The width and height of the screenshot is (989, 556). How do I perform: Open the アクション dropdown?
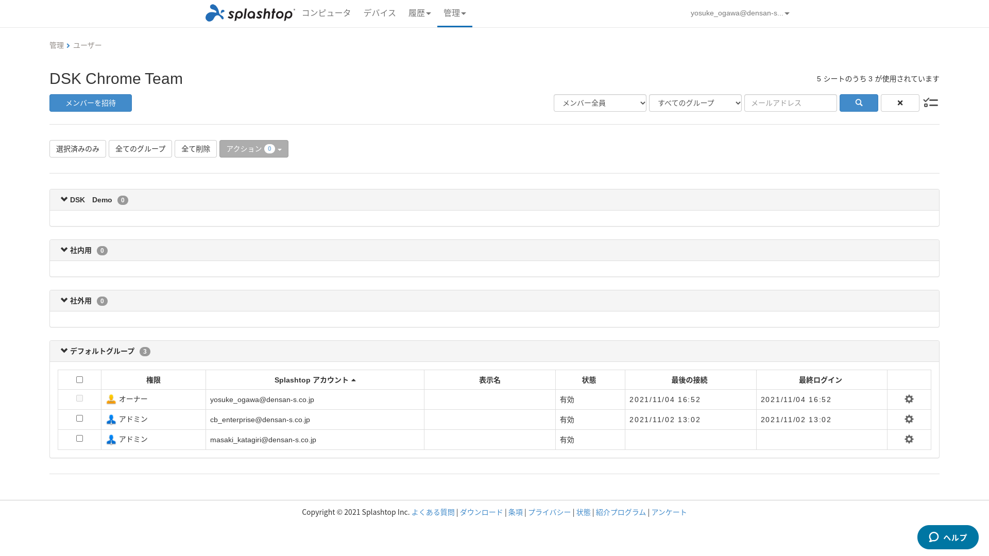pyautogui.click(x=254, y=149)
